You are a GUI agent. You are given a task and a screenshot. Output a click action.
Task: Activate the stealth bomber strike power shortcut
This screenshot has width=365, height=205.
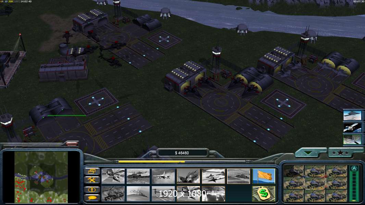[352, 115]
